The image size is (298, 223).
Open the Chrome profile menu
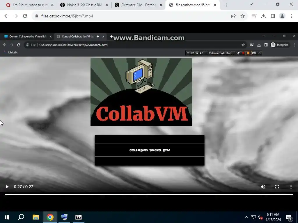coord(282,16)
